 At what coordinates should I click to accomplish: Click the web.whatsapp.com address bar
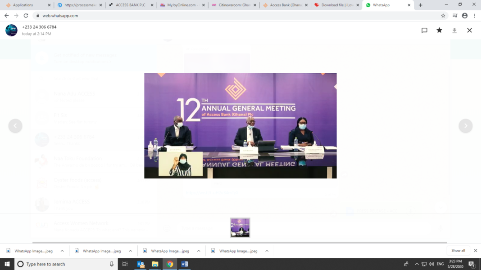point(225,16)
